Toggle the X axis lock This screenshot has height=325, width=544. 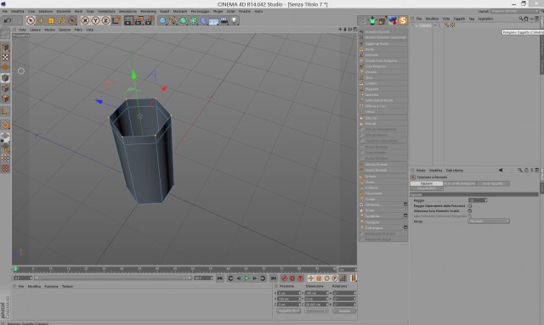[x=85, y=20]
